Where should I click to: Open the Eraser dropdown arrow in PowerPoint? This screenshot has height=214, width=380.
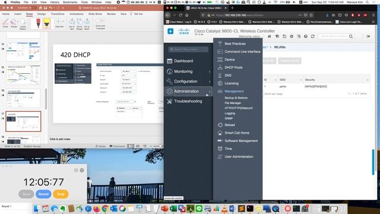click(x=17, y=22)
